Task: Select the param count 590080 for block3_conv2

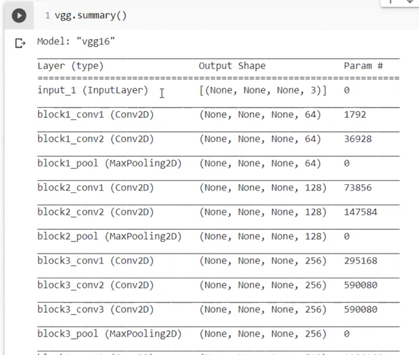Action: tap(360, 285)
